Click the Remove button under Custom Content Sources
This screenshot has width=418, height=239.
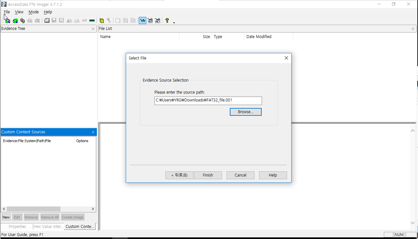pos(31,217)
